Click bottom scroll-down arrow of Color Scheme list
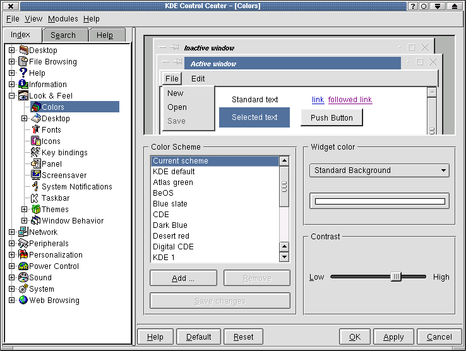This screenshot has height=351, width=466. 284,257
